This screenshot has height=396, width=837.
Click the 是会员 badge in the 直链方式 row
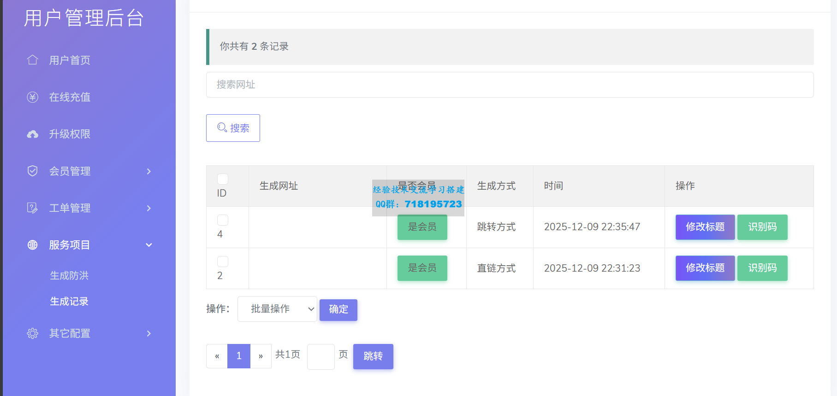[x=422, y=268]
